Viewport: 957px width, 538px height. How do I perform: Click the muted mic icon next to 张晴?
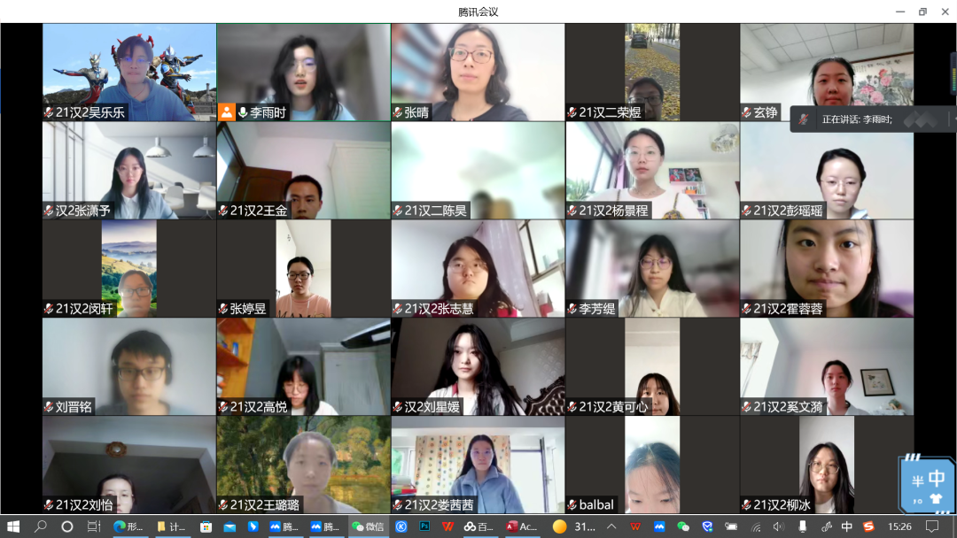click(398, 112)
